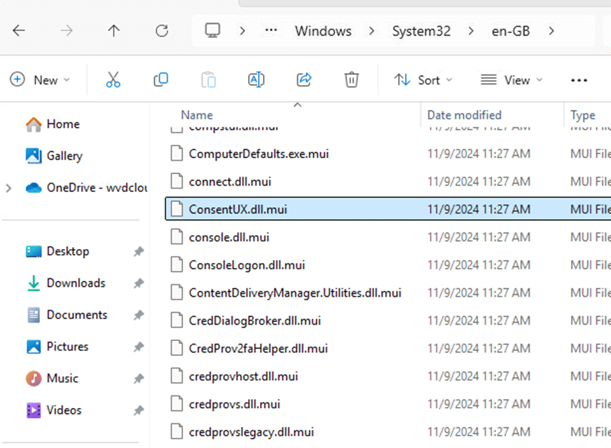
Task: Sort files by Name column header
Action: pos(197,115)
